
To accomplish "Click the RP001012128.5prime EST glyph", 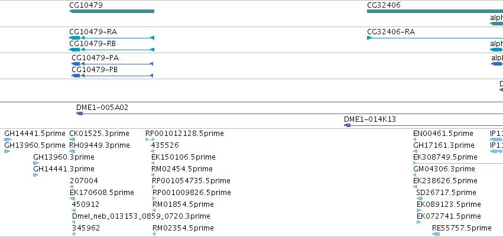I will [x=150, y=139].
